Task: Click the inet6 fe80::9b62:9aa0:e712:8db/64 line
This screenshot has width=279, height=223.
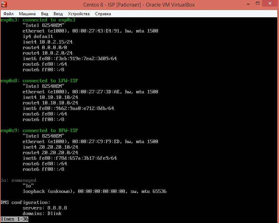Action: [x=68, y=108]
